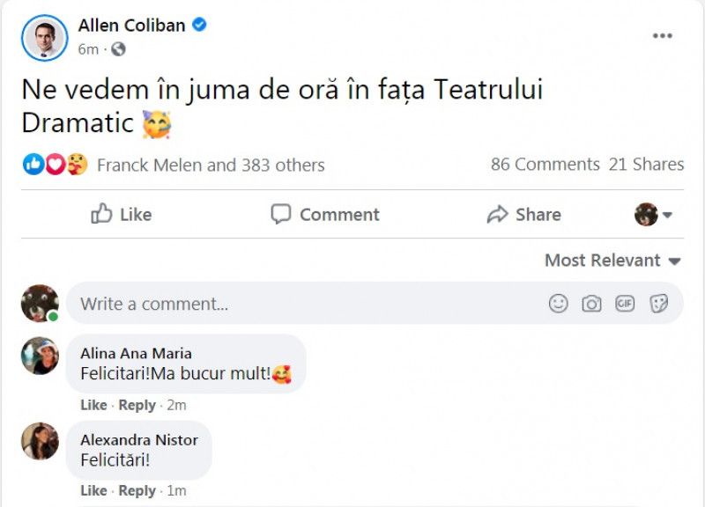Reply to Alexandra Nistor's comment
Image resolution: width=705 pixels, height=507 pixels.
click(137, 491)
